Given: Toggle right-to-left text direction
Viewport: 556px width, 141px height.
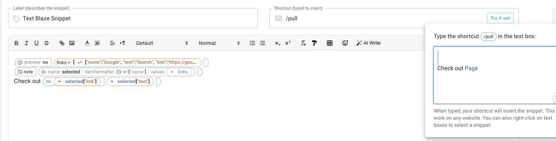Looking at the screenshot, I should pos(122,43).
